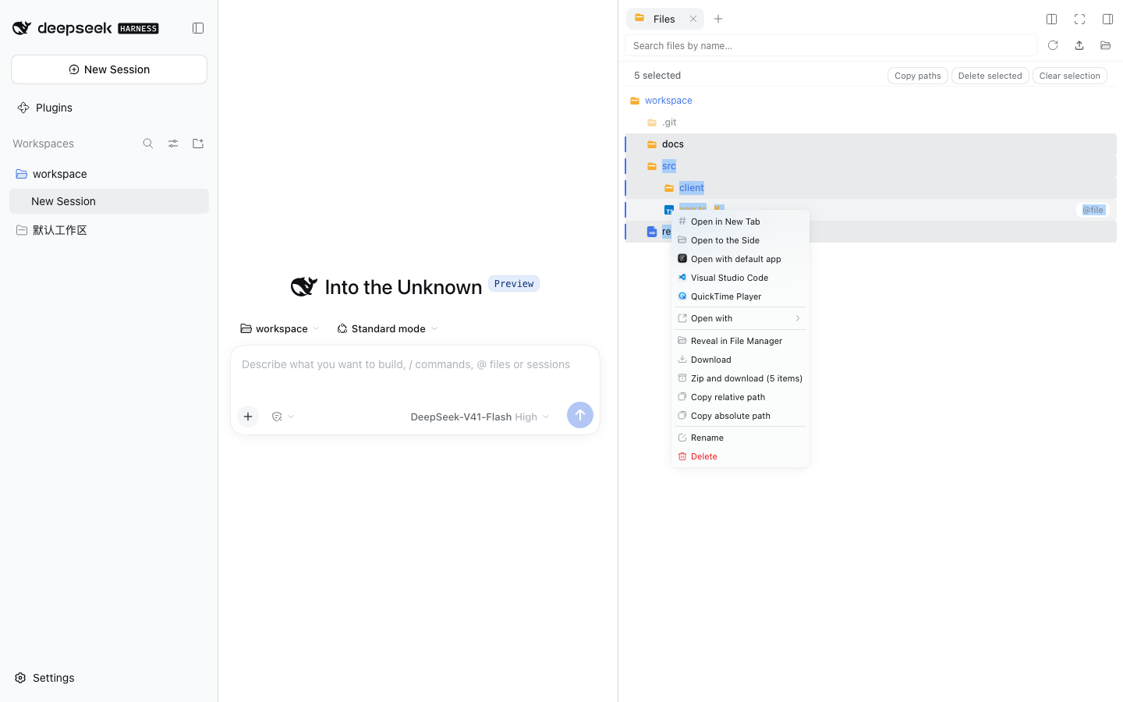Open the workspace selector dropdown
Viewport: 1123px width, 702px height.
(x=280, y=328)
